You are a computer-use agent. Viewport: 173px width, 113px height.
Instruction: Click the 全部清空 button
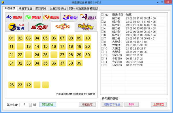coord(159,104)
